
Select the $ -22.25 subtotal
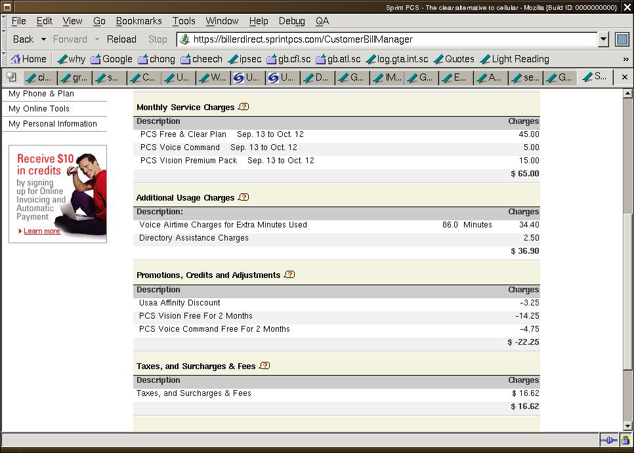(x=523, y=342)
